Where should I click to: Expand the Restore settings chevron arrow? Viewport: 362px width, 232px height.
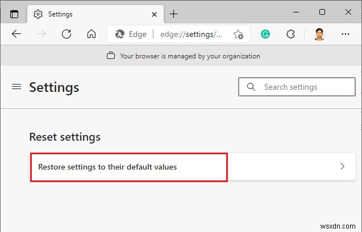coord(342,167)
